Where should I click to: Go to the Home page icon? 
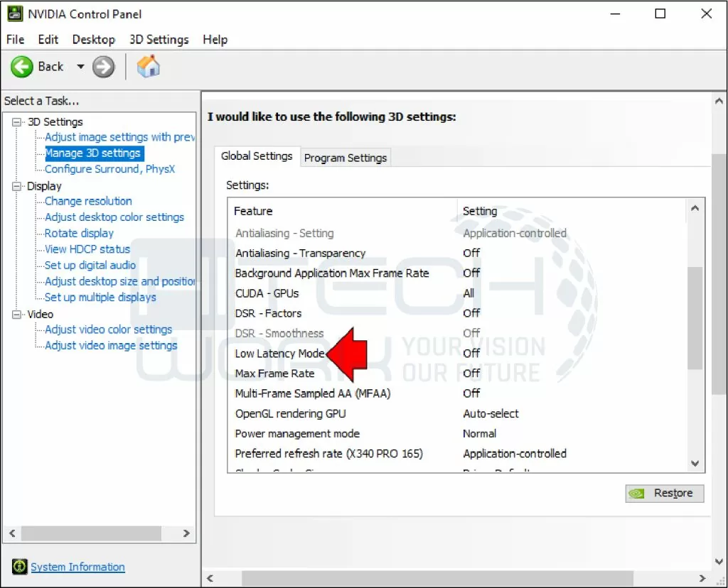tap(148, 66)
